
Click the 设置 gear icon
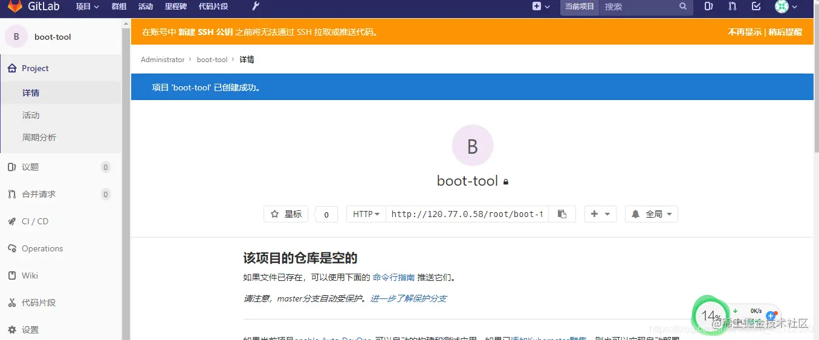pos(11,330)
